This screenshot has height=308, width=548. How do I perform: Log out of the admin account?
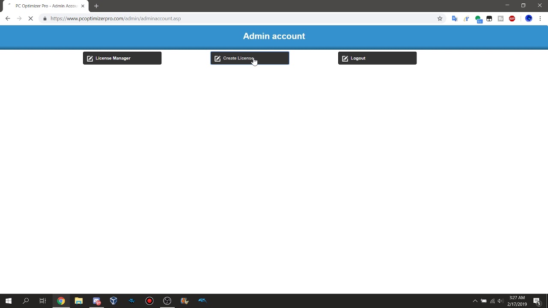click(x=377, y=58)
